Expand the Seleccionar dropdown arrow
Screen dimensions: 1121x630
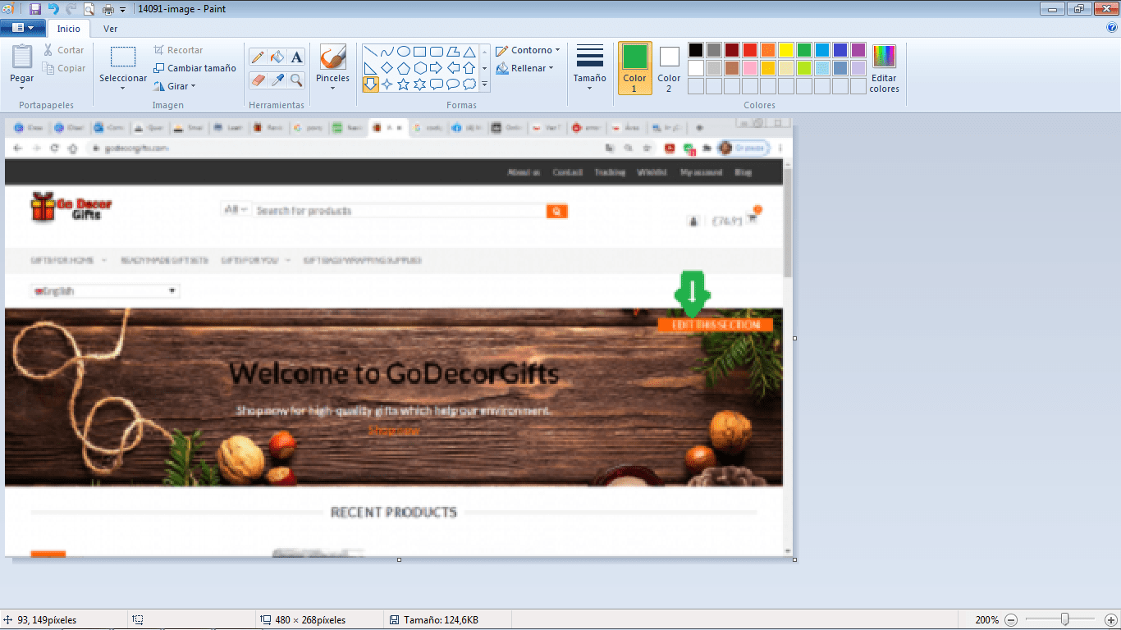[123, 89]
